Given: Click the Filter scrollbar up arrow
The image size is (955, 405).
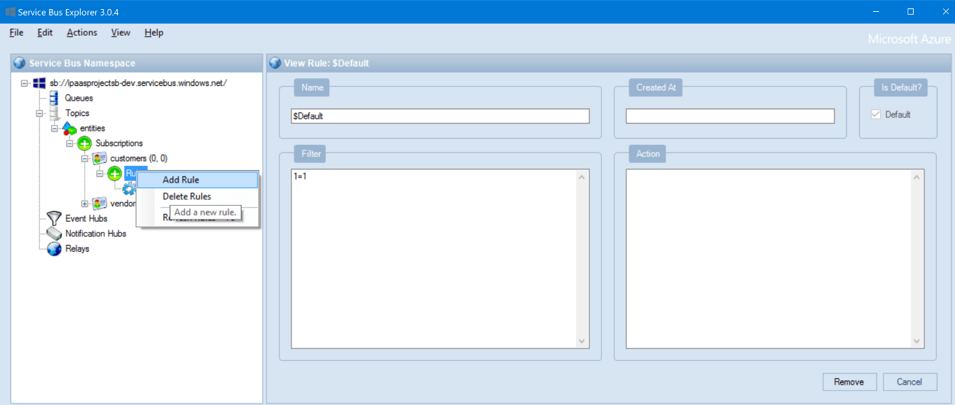Looking at the screenshot, I should pos(582,178).
